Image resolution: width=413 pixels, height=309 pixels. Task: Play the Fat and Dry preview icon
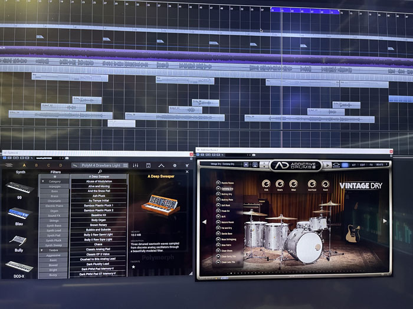pyautogui.click(x=218, y=228)
